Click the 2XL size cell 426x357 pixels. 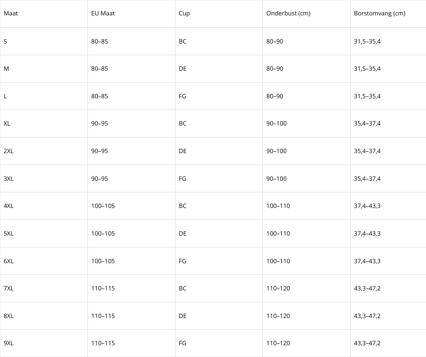[44, 151]
